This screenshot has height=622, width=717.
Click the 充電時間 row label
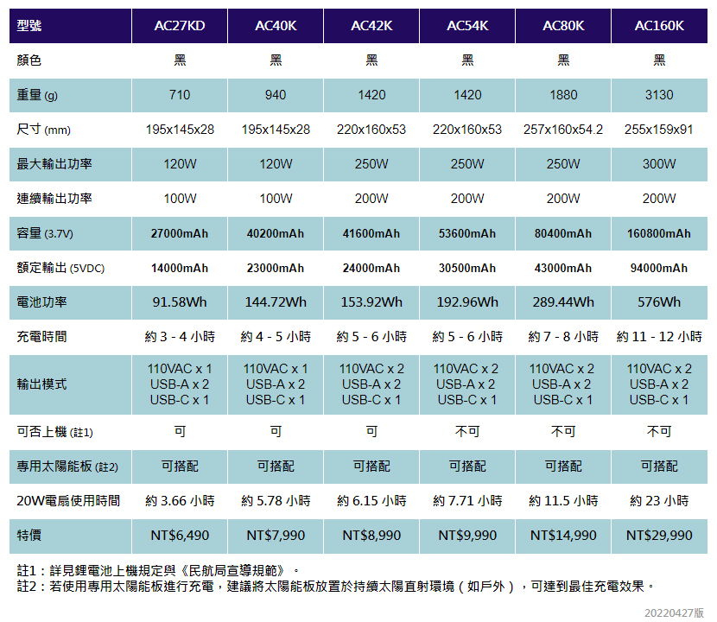(41, 337)
